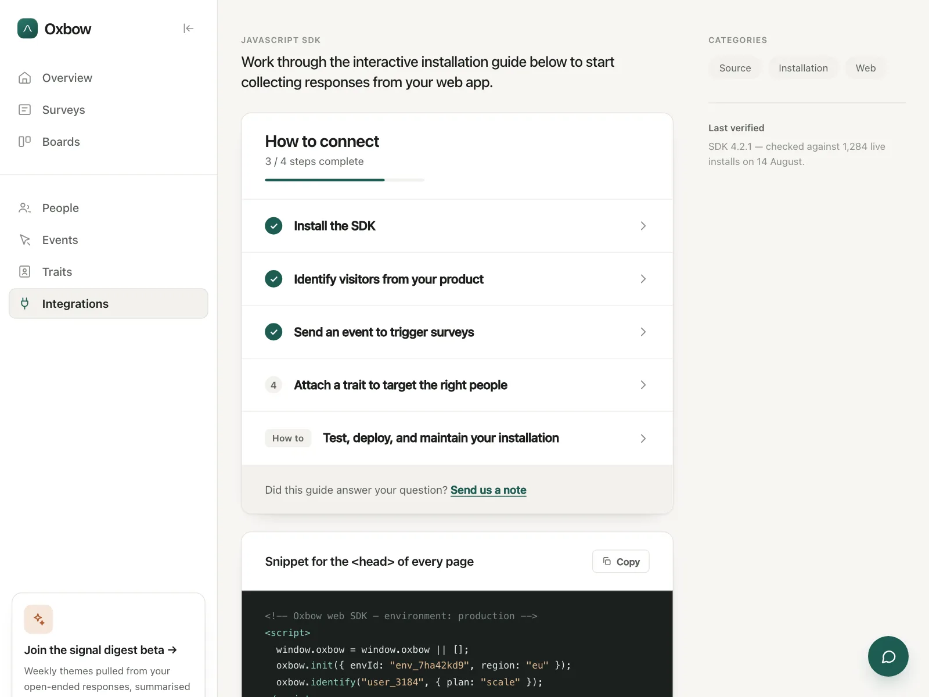Navigate to People section
The width and height of the screenshot is (929, 697).
click(x=109, y=208)
